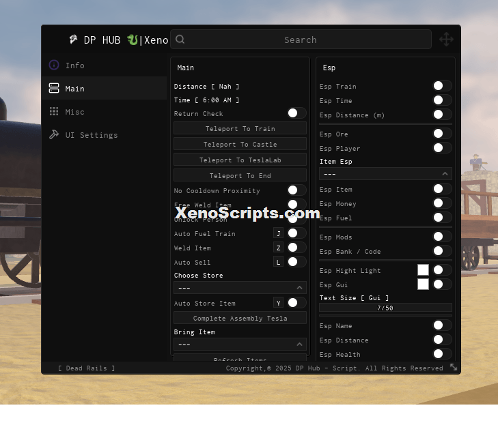Screen dimensions: 498x425
Task: Open Esp Hight Light color swatch
Action: (x=423, y=270)
